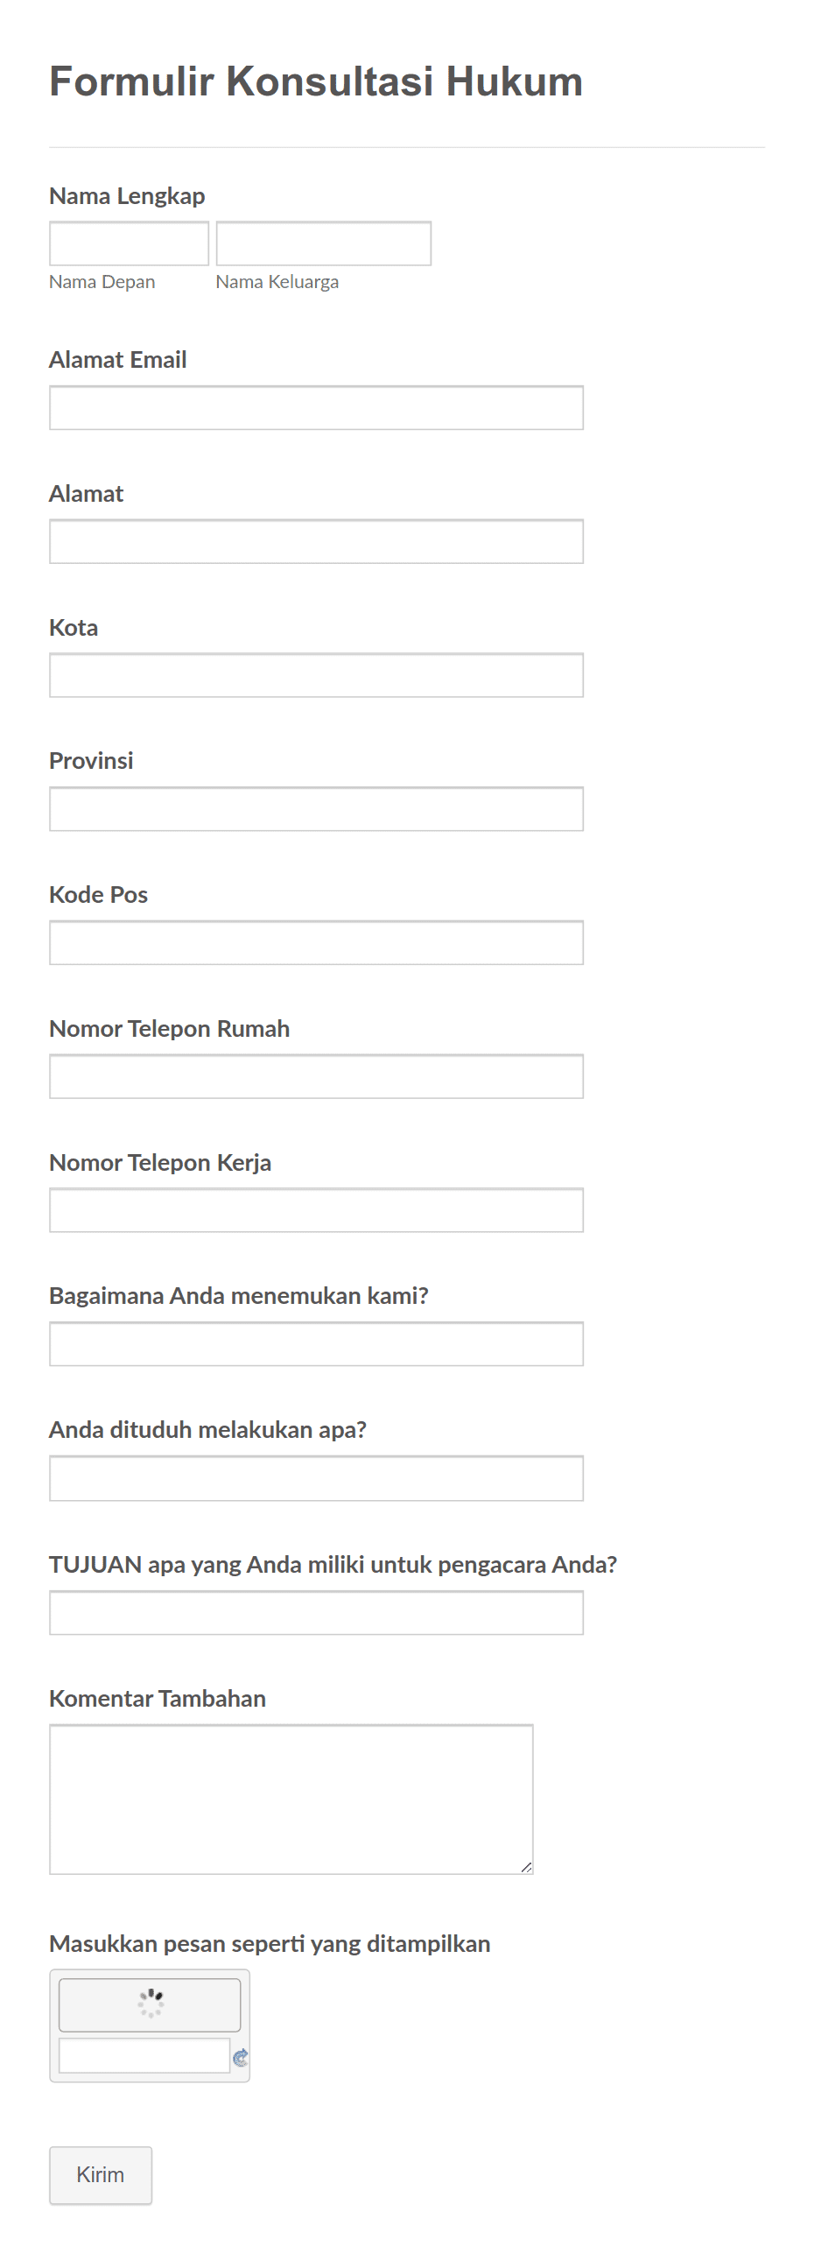Click the Provinsi input field
Screen dimensions: 814x2254
[316, 808]
